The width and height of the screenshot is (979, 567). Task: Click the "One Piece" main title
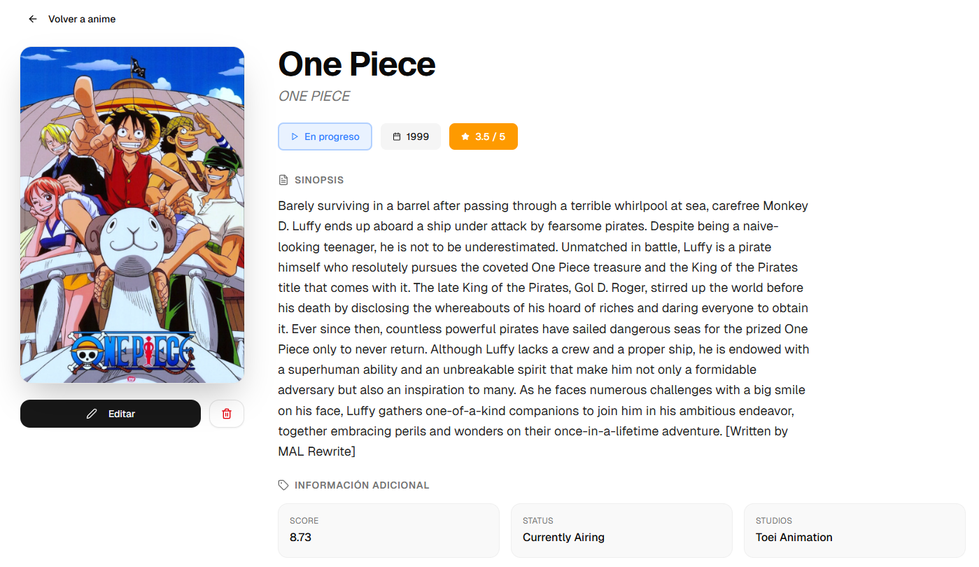coord(357,64)
